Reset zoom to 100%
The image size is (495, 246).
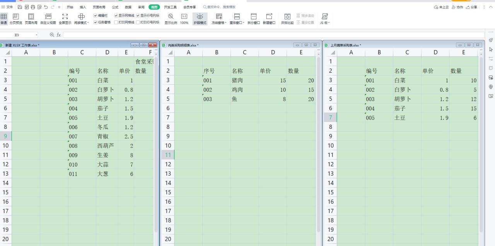[184, 19]
